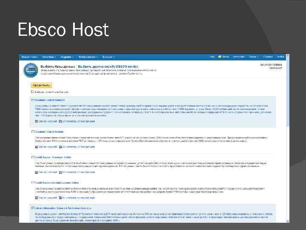306x230 pixels.
Task: Open the Папка folder icon in top bar
Action: (x=219, y=57)
